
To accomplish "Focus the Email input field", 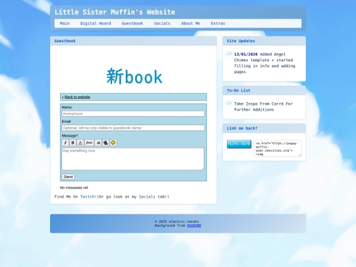I will pos(133,128).
